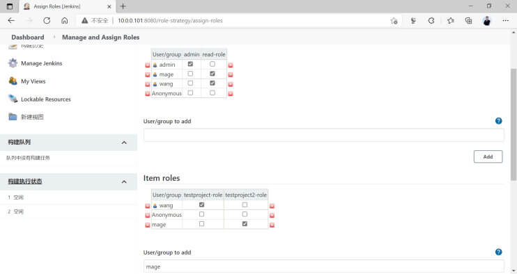
Task: Open help for item roles User/group to add
Action: pos(498,252)
